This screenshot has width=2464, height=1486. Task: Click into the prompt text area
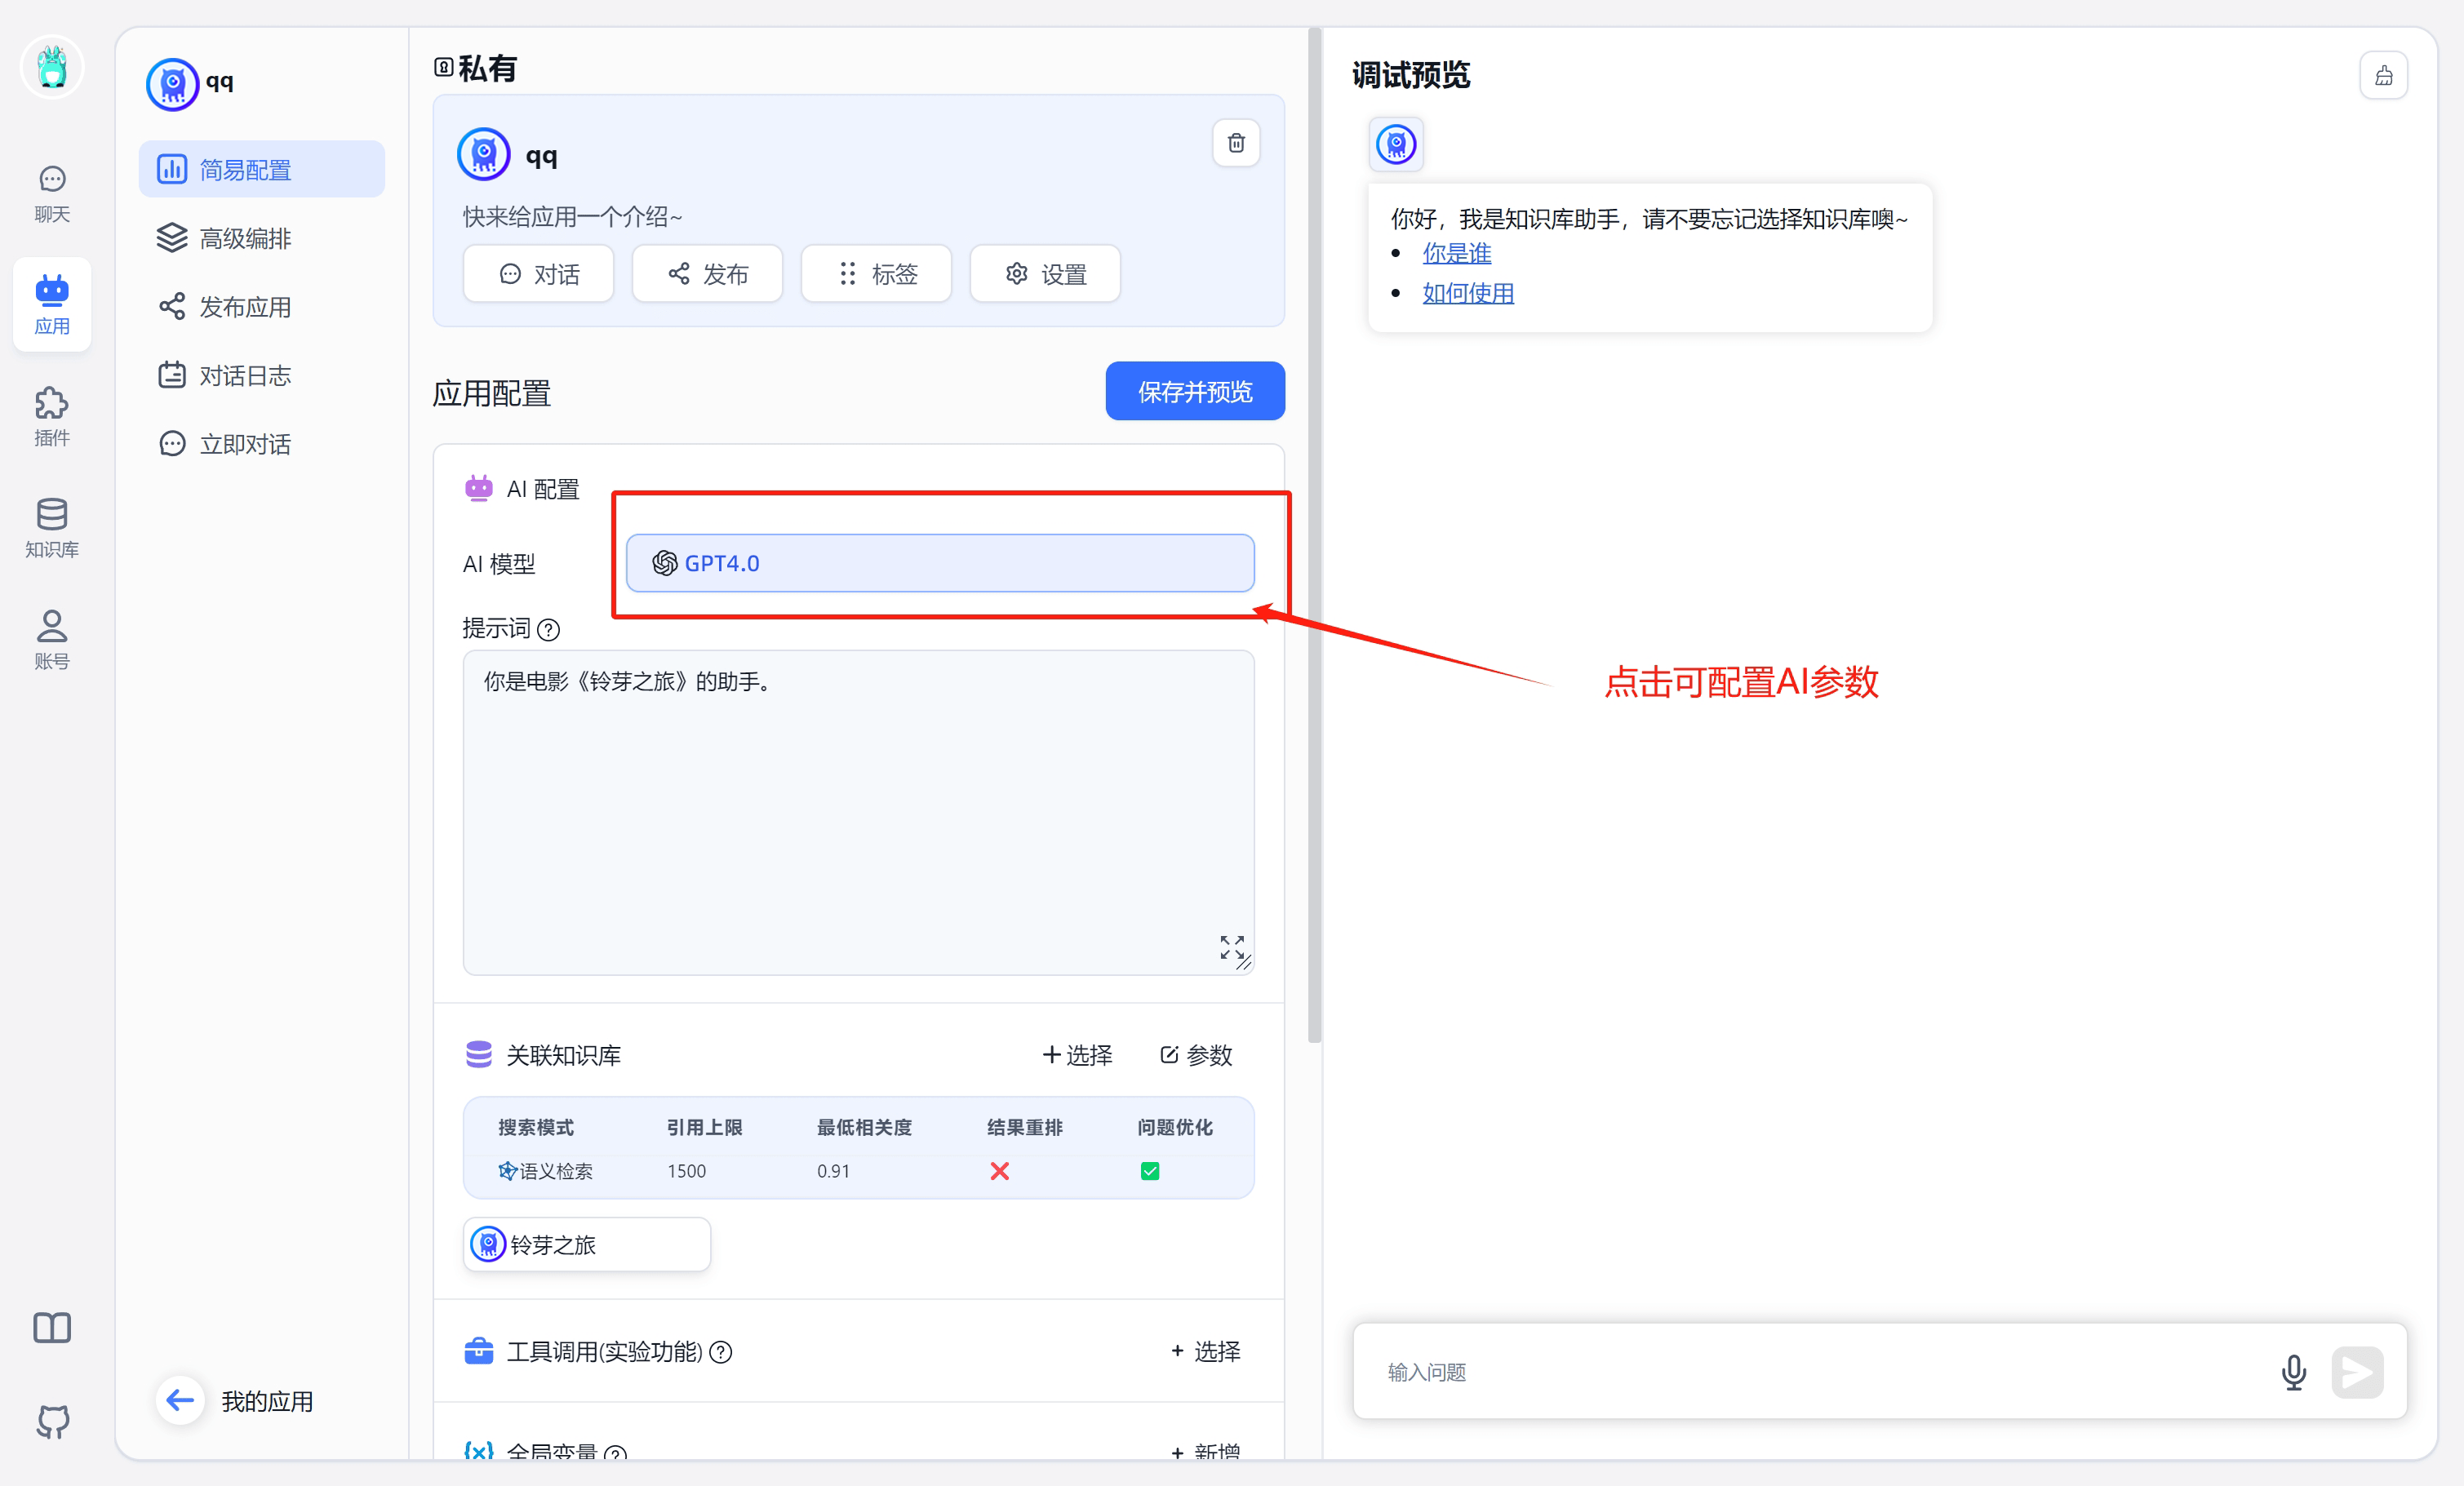pyautogui.click(x=858, y=812)
